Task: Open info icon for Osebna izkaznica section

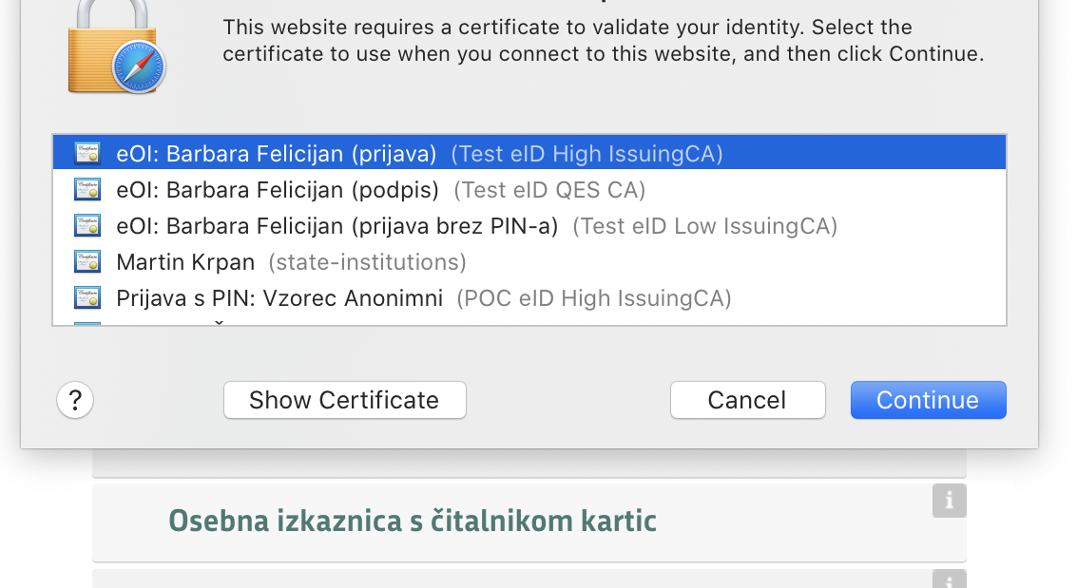Action: (950, 501)
